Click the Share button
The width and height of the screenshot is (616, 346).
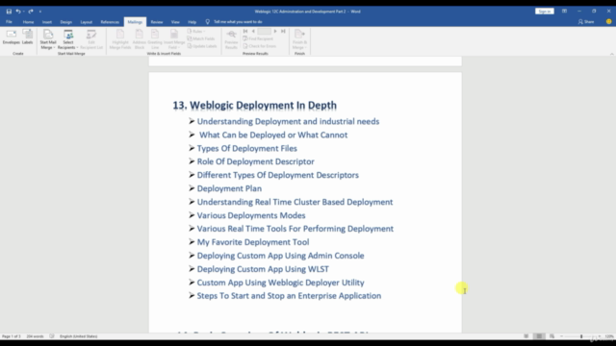tap(586, 22)
